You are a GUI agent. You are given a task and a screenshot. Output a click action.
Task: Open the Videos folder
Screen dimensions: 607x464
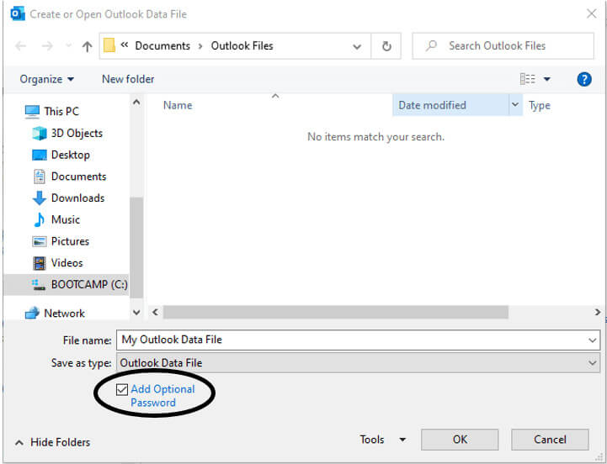pos(67,263)
